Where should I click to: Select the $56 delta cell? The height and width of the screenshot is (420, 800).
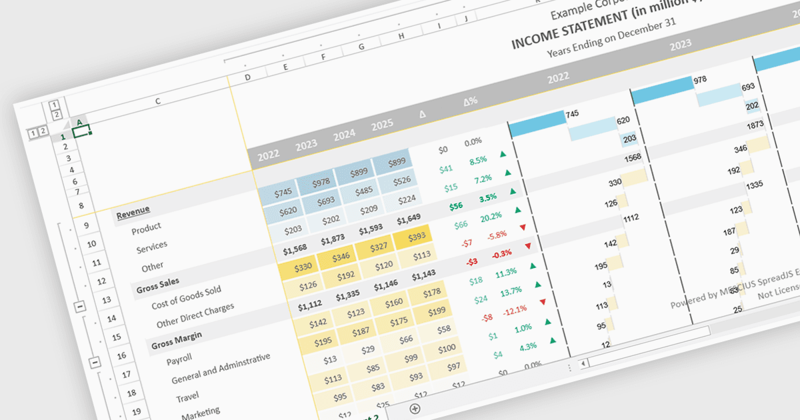[455, 207]
